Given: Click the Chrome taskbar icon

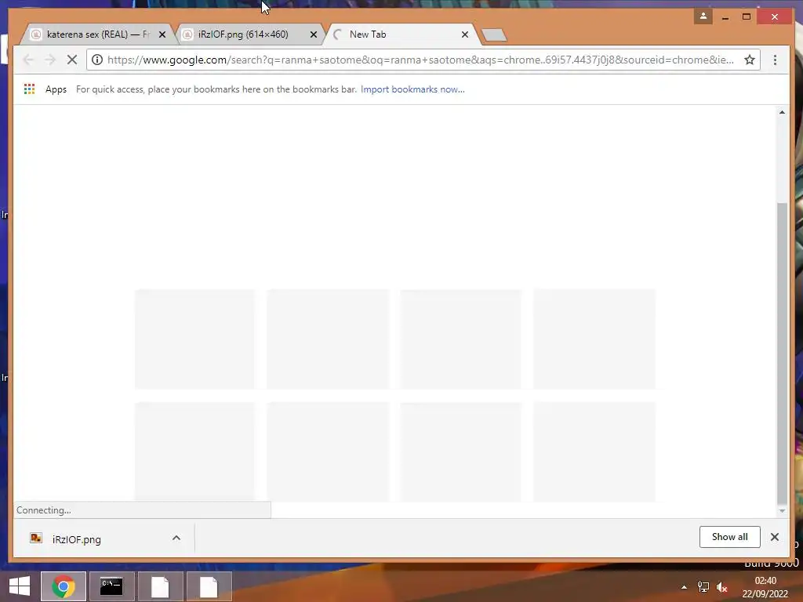Looking at the screenshot, I should pyautogui.click(x=64, y=586).
